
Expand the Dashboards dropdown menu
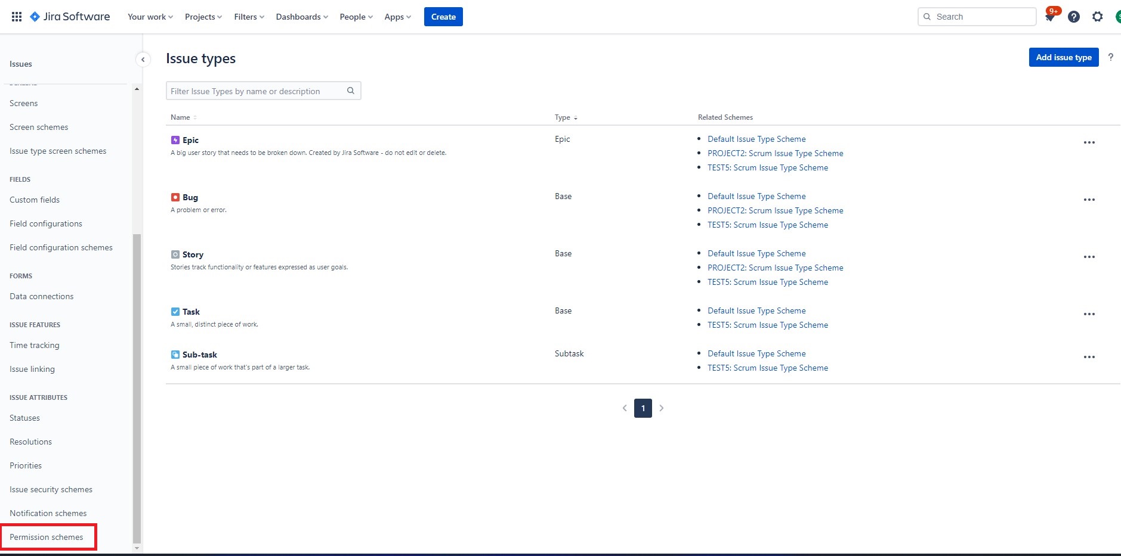point(301,17)
